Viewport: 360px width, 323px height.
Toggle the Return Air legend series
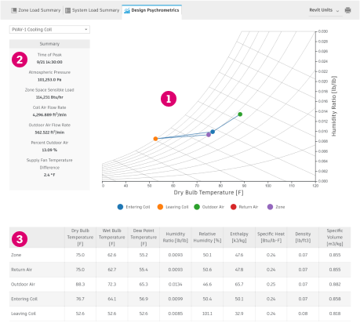tap(244, 207)
